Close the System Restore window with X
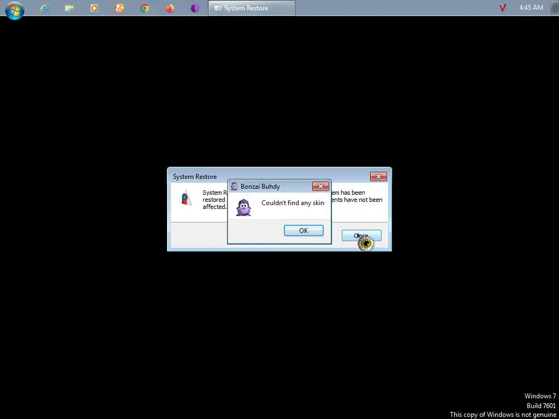This screenshot has width=559, height=419. [x=378, y=176]
